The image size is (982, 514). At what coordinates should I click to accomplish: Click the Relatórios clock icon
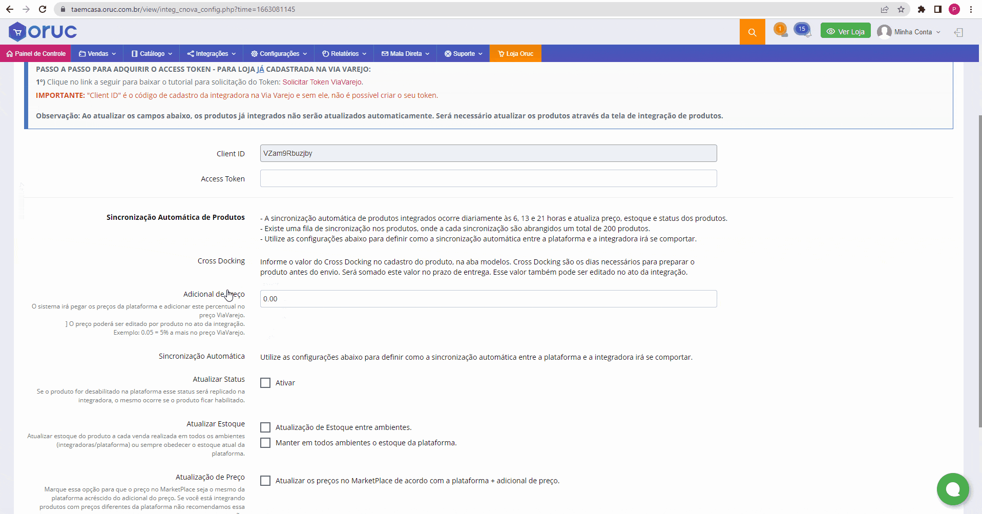325,53
